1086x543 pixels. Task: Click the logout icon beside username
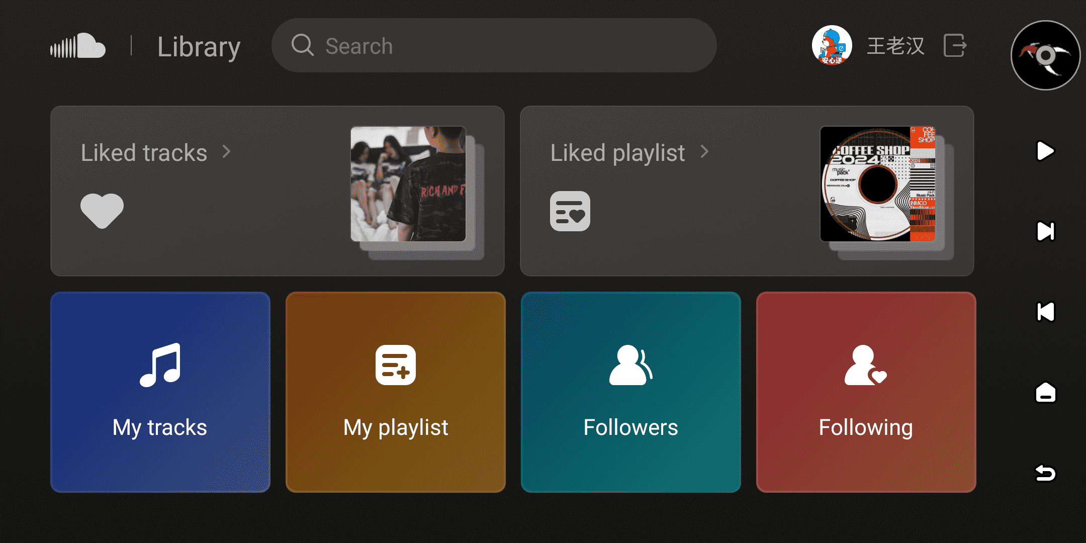(x=954, y=46)
